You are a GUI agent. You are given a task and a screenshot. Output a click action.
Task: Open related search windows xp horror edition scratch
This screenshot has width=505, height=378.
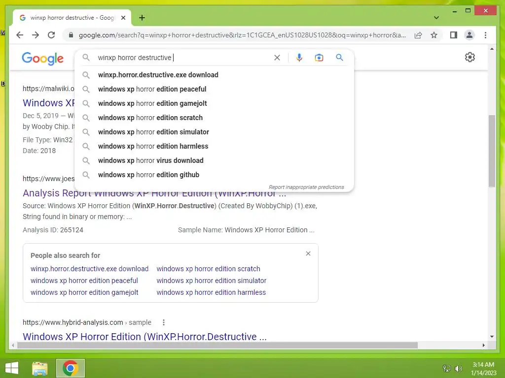pyautogui.click(x=209, y=269)
